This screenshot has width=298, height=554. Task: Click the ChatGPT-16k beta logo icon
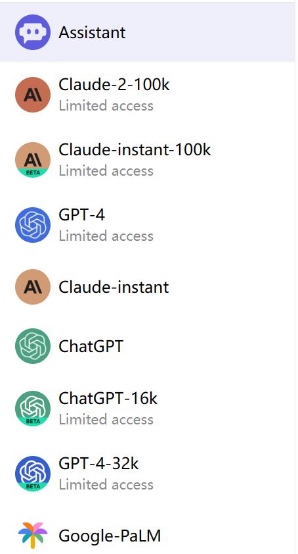(x=33, y=409)
